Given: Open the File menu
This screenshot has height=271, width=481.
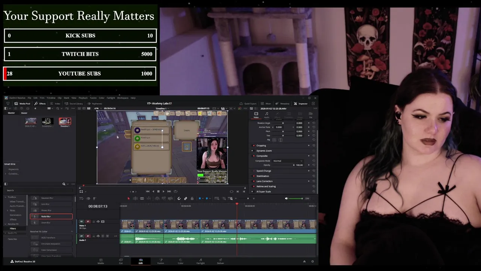Looking at the screenshot, I should tap(29, 98).
